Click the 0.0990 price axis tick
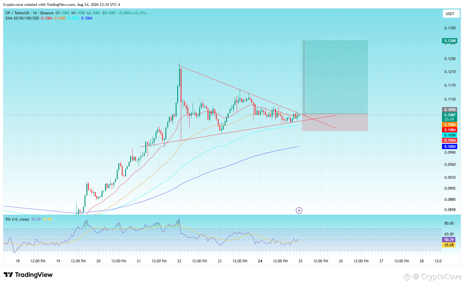The width and height of the screenshot is (464, 284). 450,153
